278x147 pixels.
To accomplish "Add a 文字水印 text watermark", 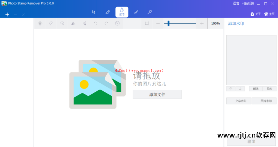I will (x=239, y=101).
